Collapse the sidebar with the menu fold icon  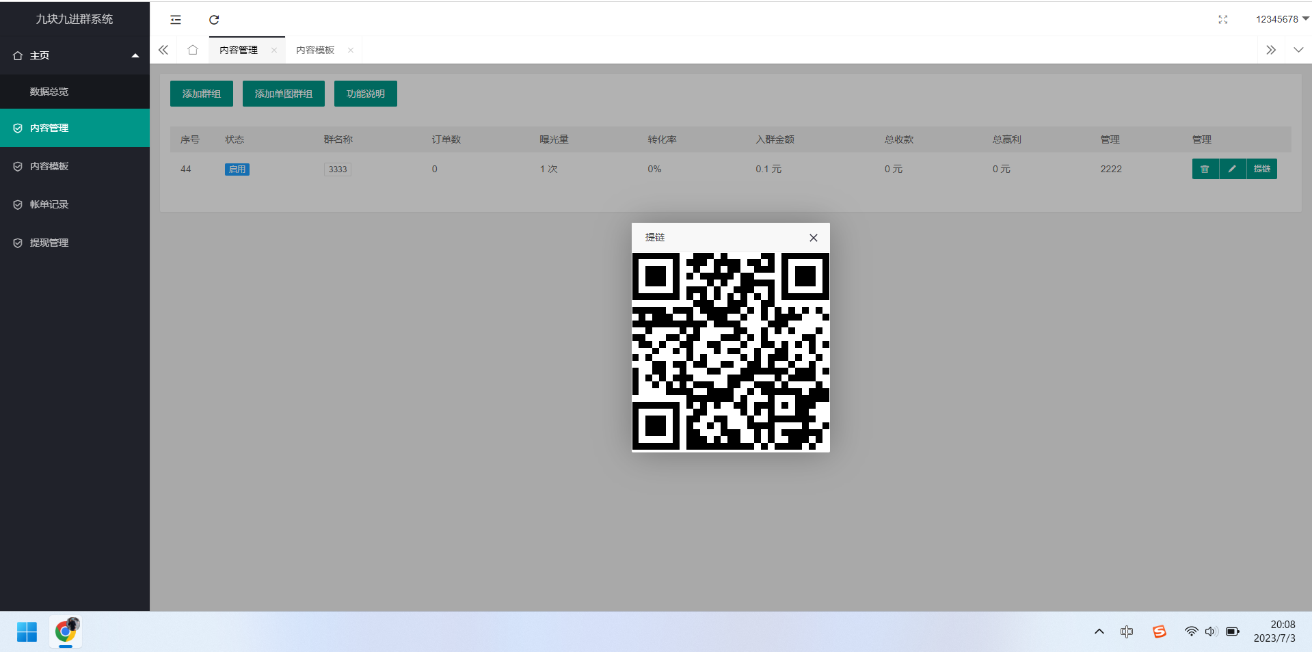click(x=176, y=20)
